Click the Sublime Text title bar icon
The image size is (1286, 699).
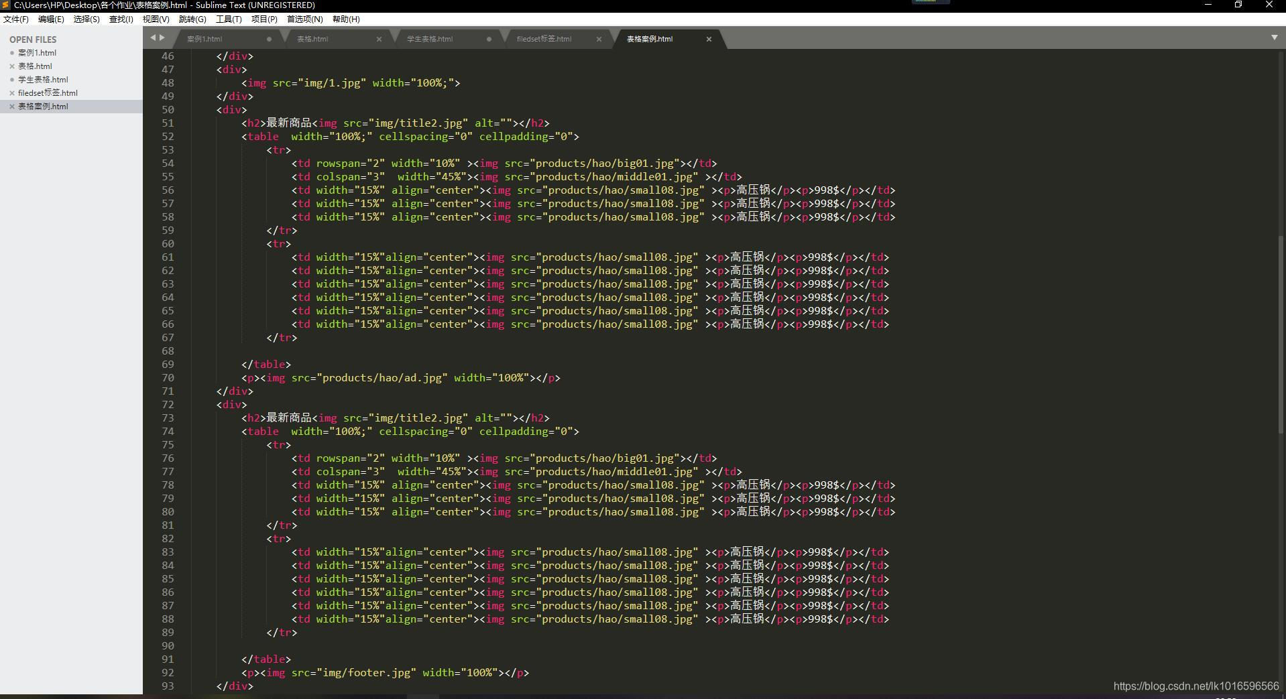[6, 5]
